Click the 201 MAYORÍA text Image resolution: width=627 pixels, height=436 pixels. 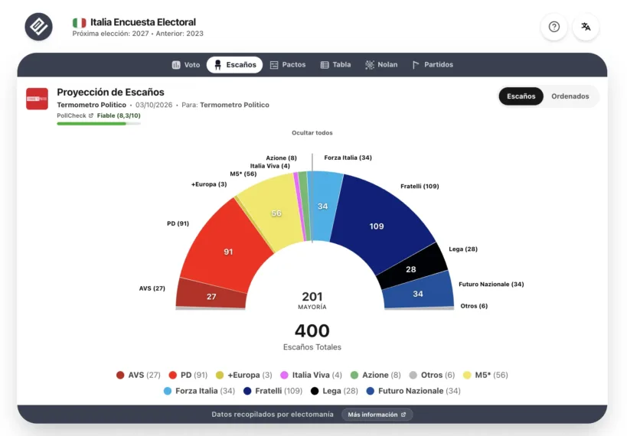click(312, 300)
